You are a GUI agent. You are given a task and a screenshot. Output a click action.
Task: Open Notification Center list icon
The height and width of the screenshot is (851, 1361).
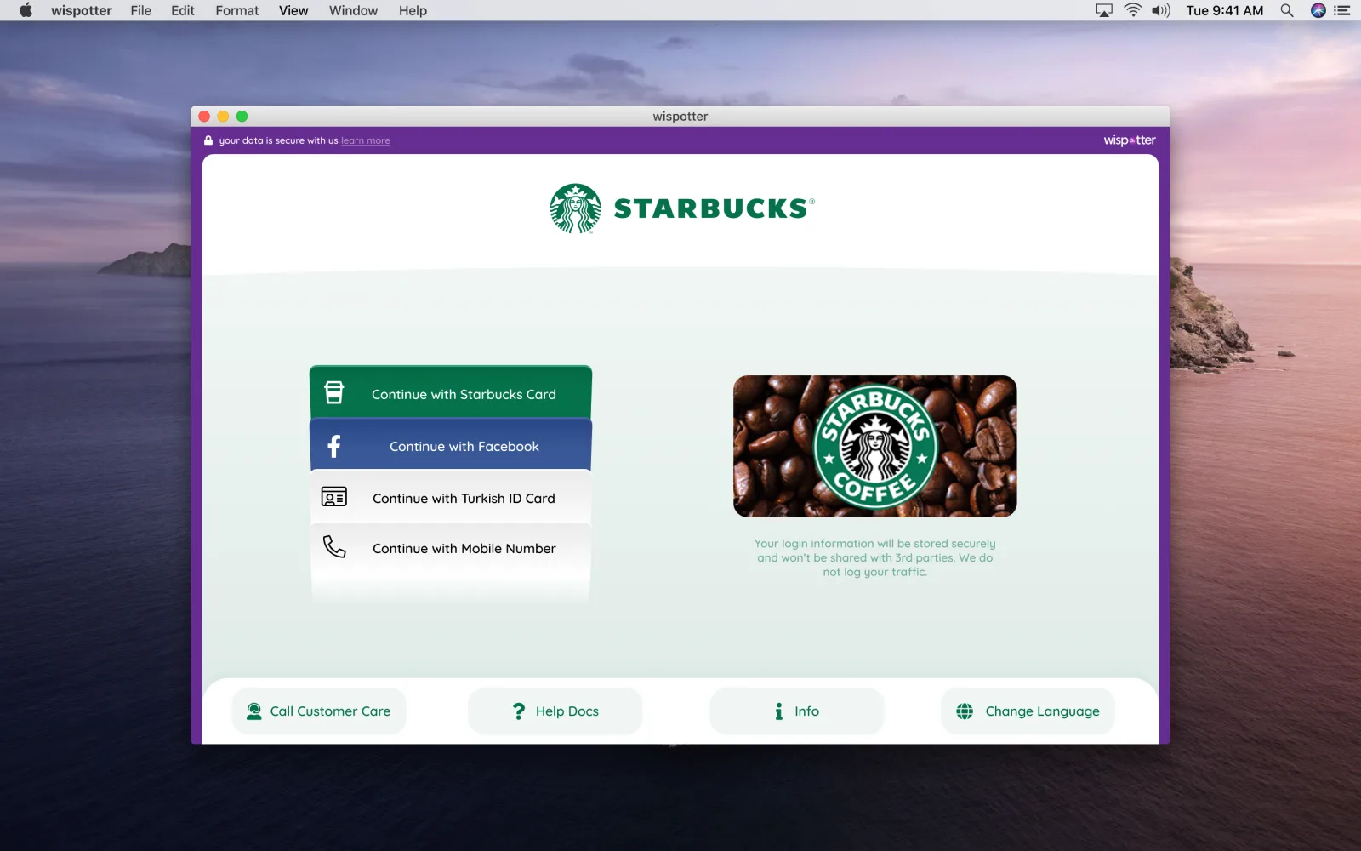1342,10
